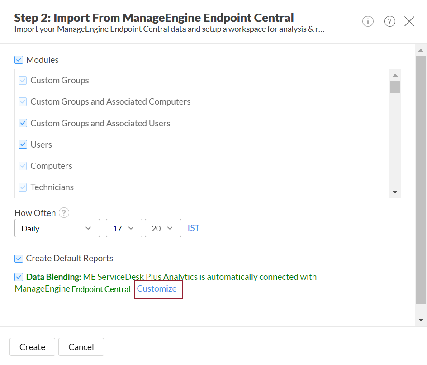
Task: Uncheck Custom Groups and Associated Users
Action: pyautogui.click(x=23, y=123)
